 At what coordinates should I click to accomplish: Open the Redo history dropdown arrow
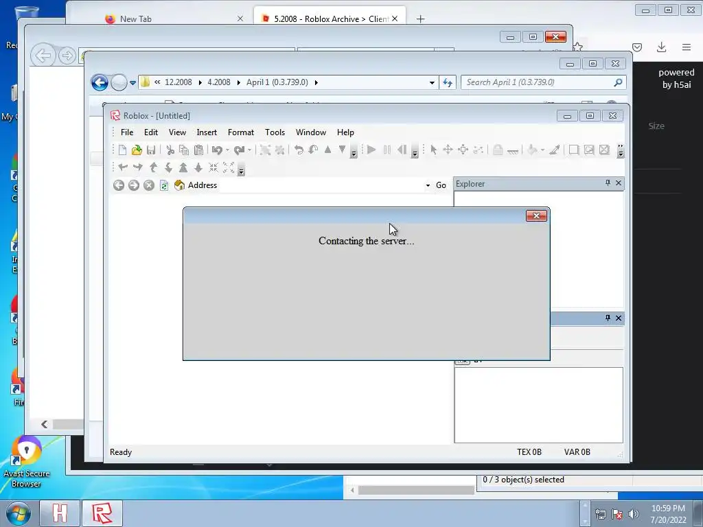click(250, 150)
